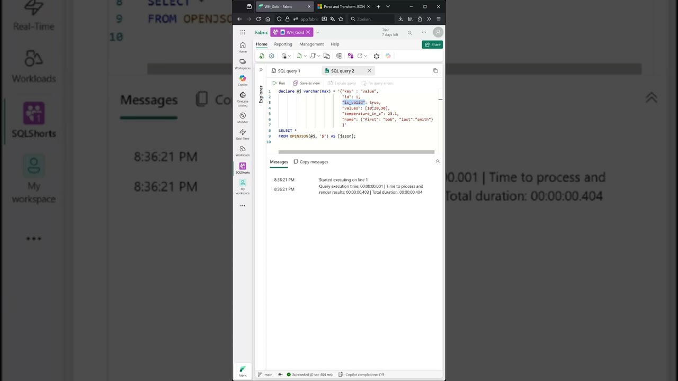Open the user account avatar

point(438,32)
